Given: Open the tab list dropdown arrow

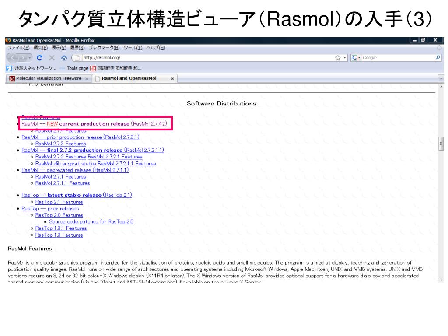Looking at the screenshot, I should click(x=441, y=78).
